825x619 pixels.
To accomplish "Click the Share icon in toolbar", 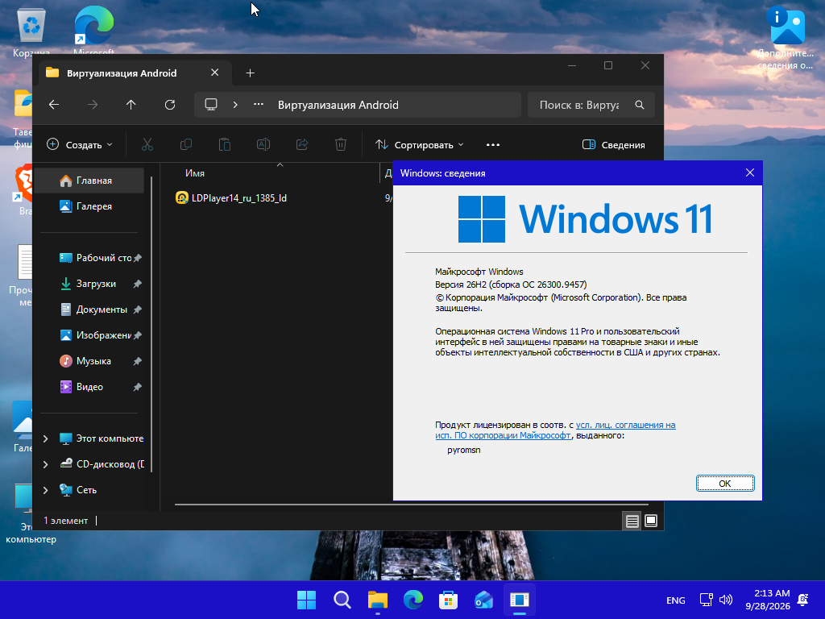I will (302, 144).
